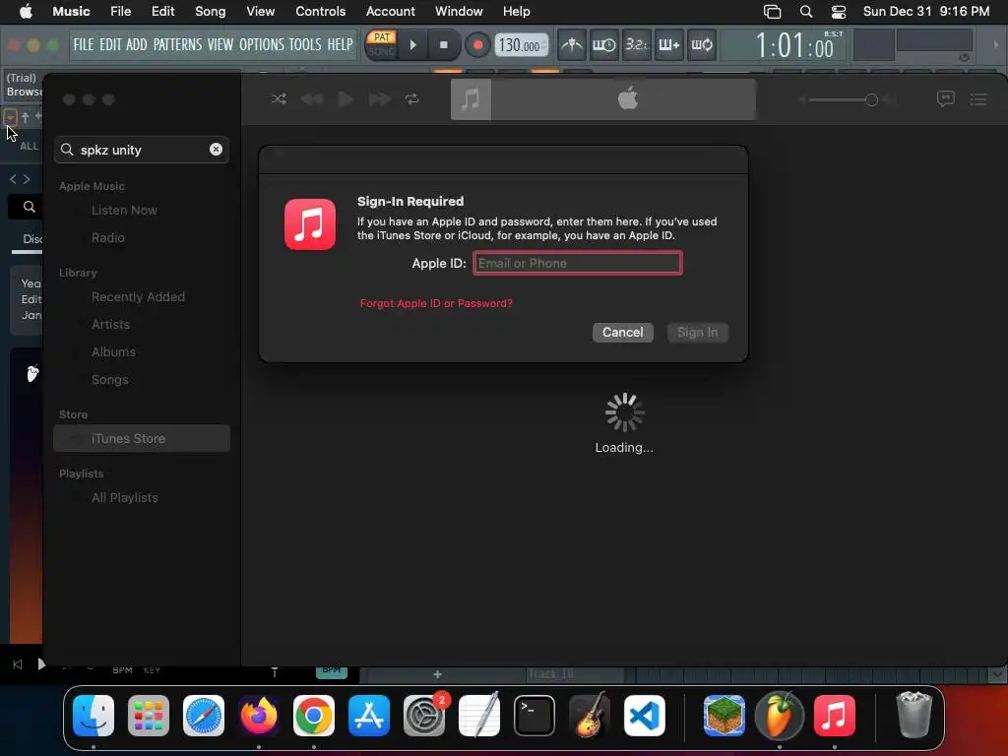The image size is (1008, 756).
Task: Open Albums in Library
Action: 113,352
